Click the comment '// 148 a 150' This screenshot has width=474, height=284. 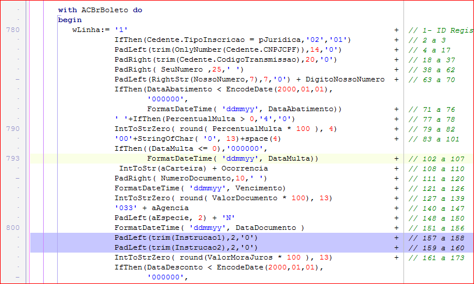pos(436,218)
